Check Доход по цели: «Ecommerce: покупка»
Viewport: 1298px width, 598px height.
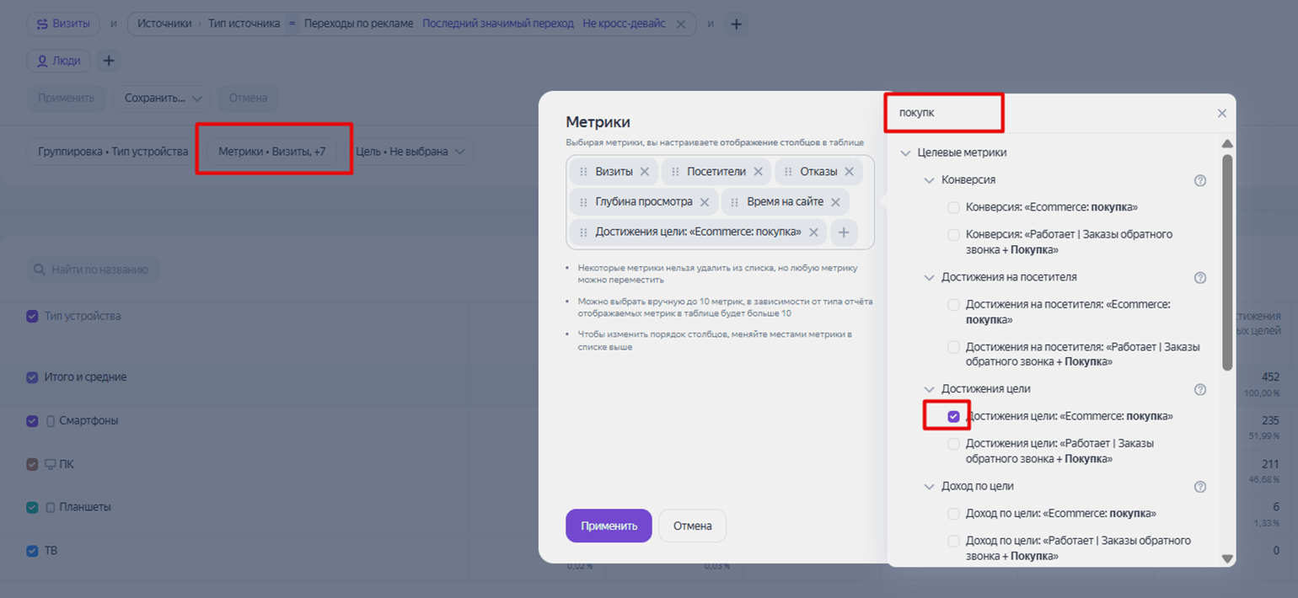(953, 514)
